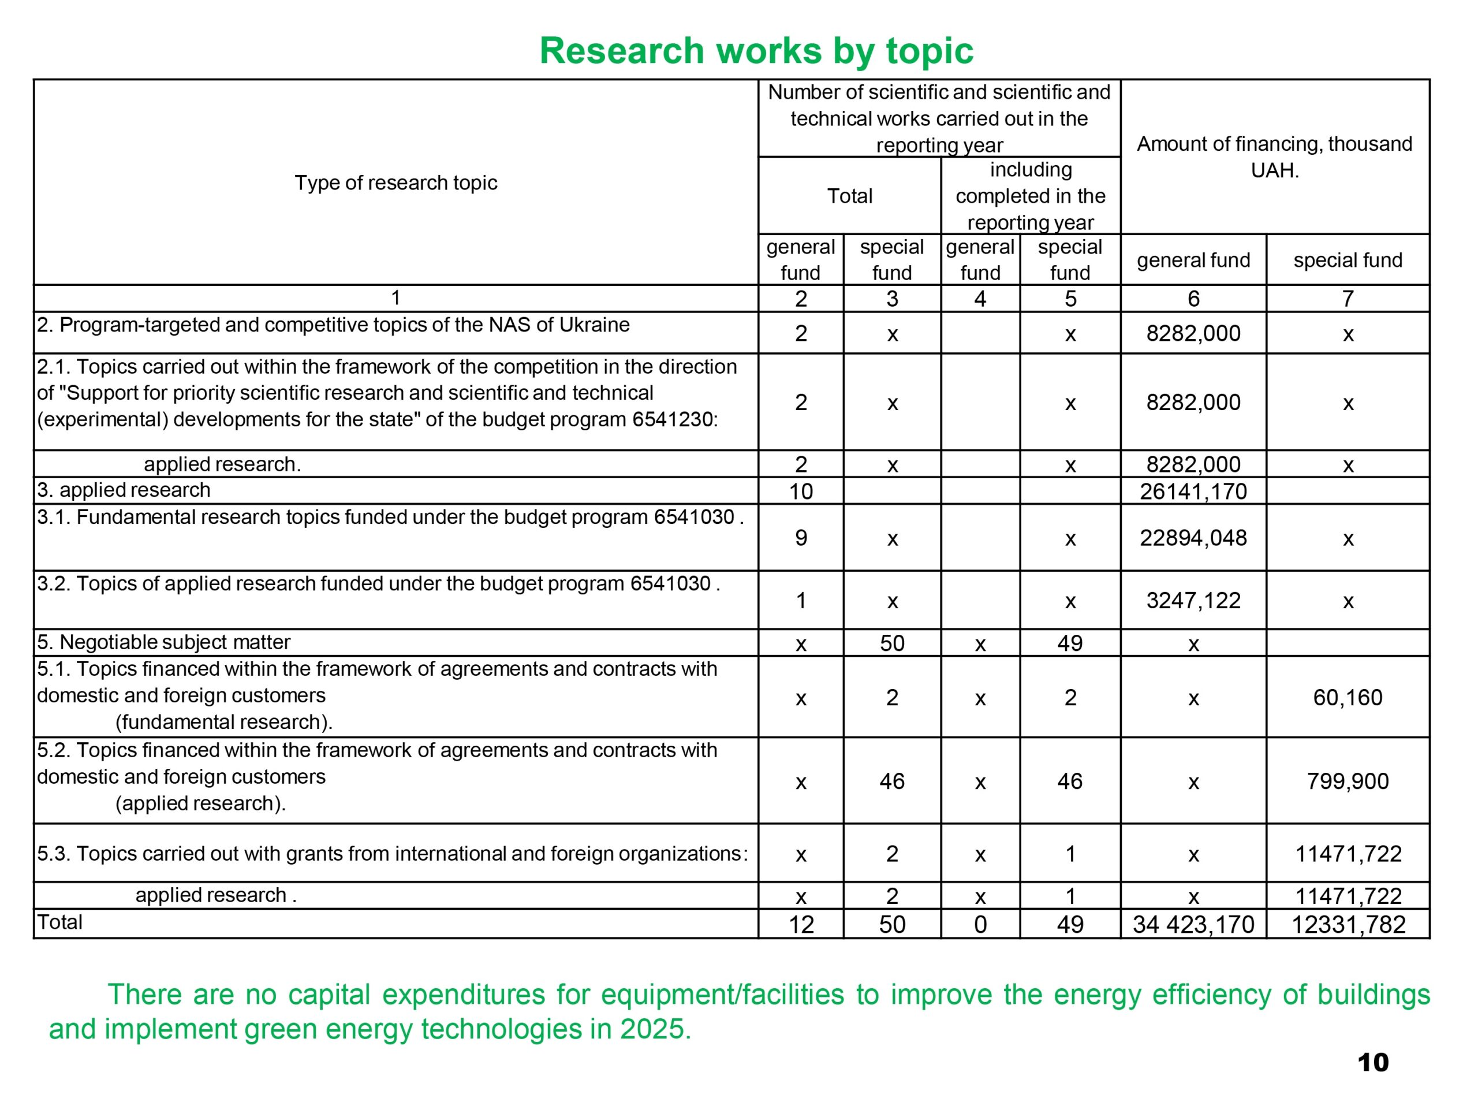Select the '5.3. Topics carried out with grants' row
Image resolution: width=1478 pixels, height=1109 pixels.
(x=392, y=854)
